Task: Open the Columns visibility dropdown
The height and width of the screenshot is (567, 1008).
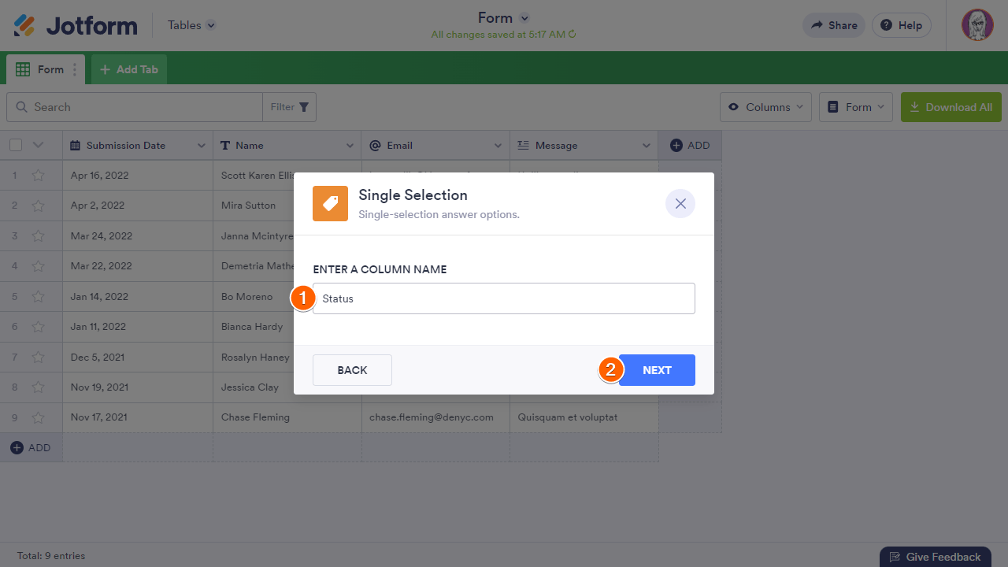Action: (765, 107)
